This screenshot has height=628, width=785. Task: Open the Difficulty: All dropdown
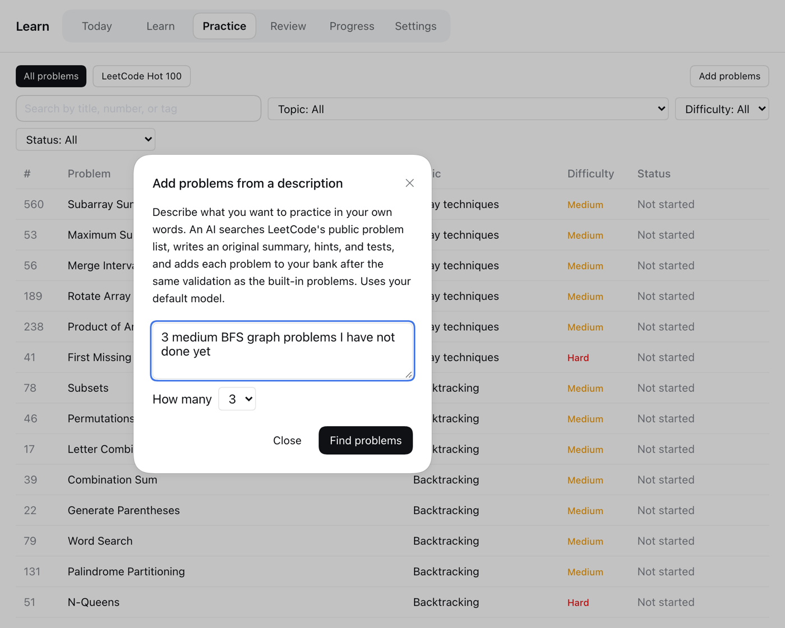722,109
